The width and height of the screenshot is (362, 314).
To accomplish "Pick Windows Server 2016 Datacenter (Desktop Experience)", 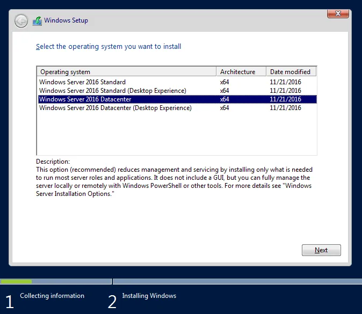I will [115, 108].
